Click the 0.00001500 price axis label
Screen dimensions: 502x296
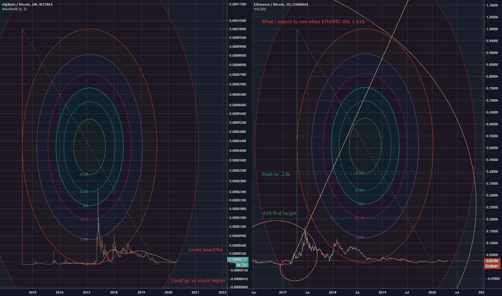238,217
